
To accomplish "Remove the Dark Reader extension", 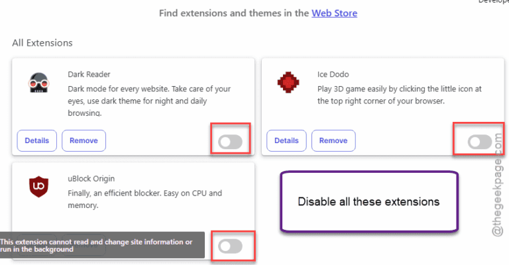I will [x=84, y=140].
